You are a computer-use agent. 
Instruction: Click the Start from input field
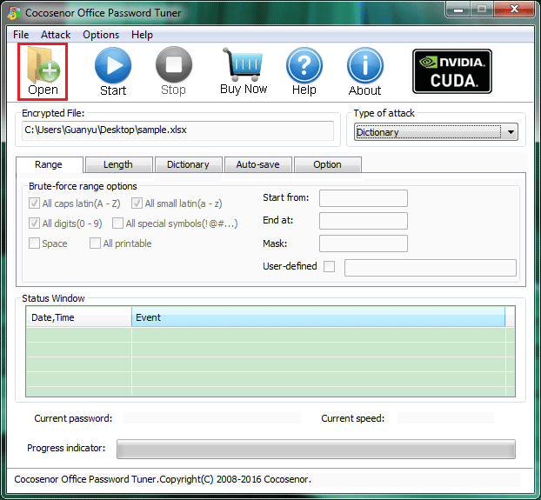click(x=364, y=198)
